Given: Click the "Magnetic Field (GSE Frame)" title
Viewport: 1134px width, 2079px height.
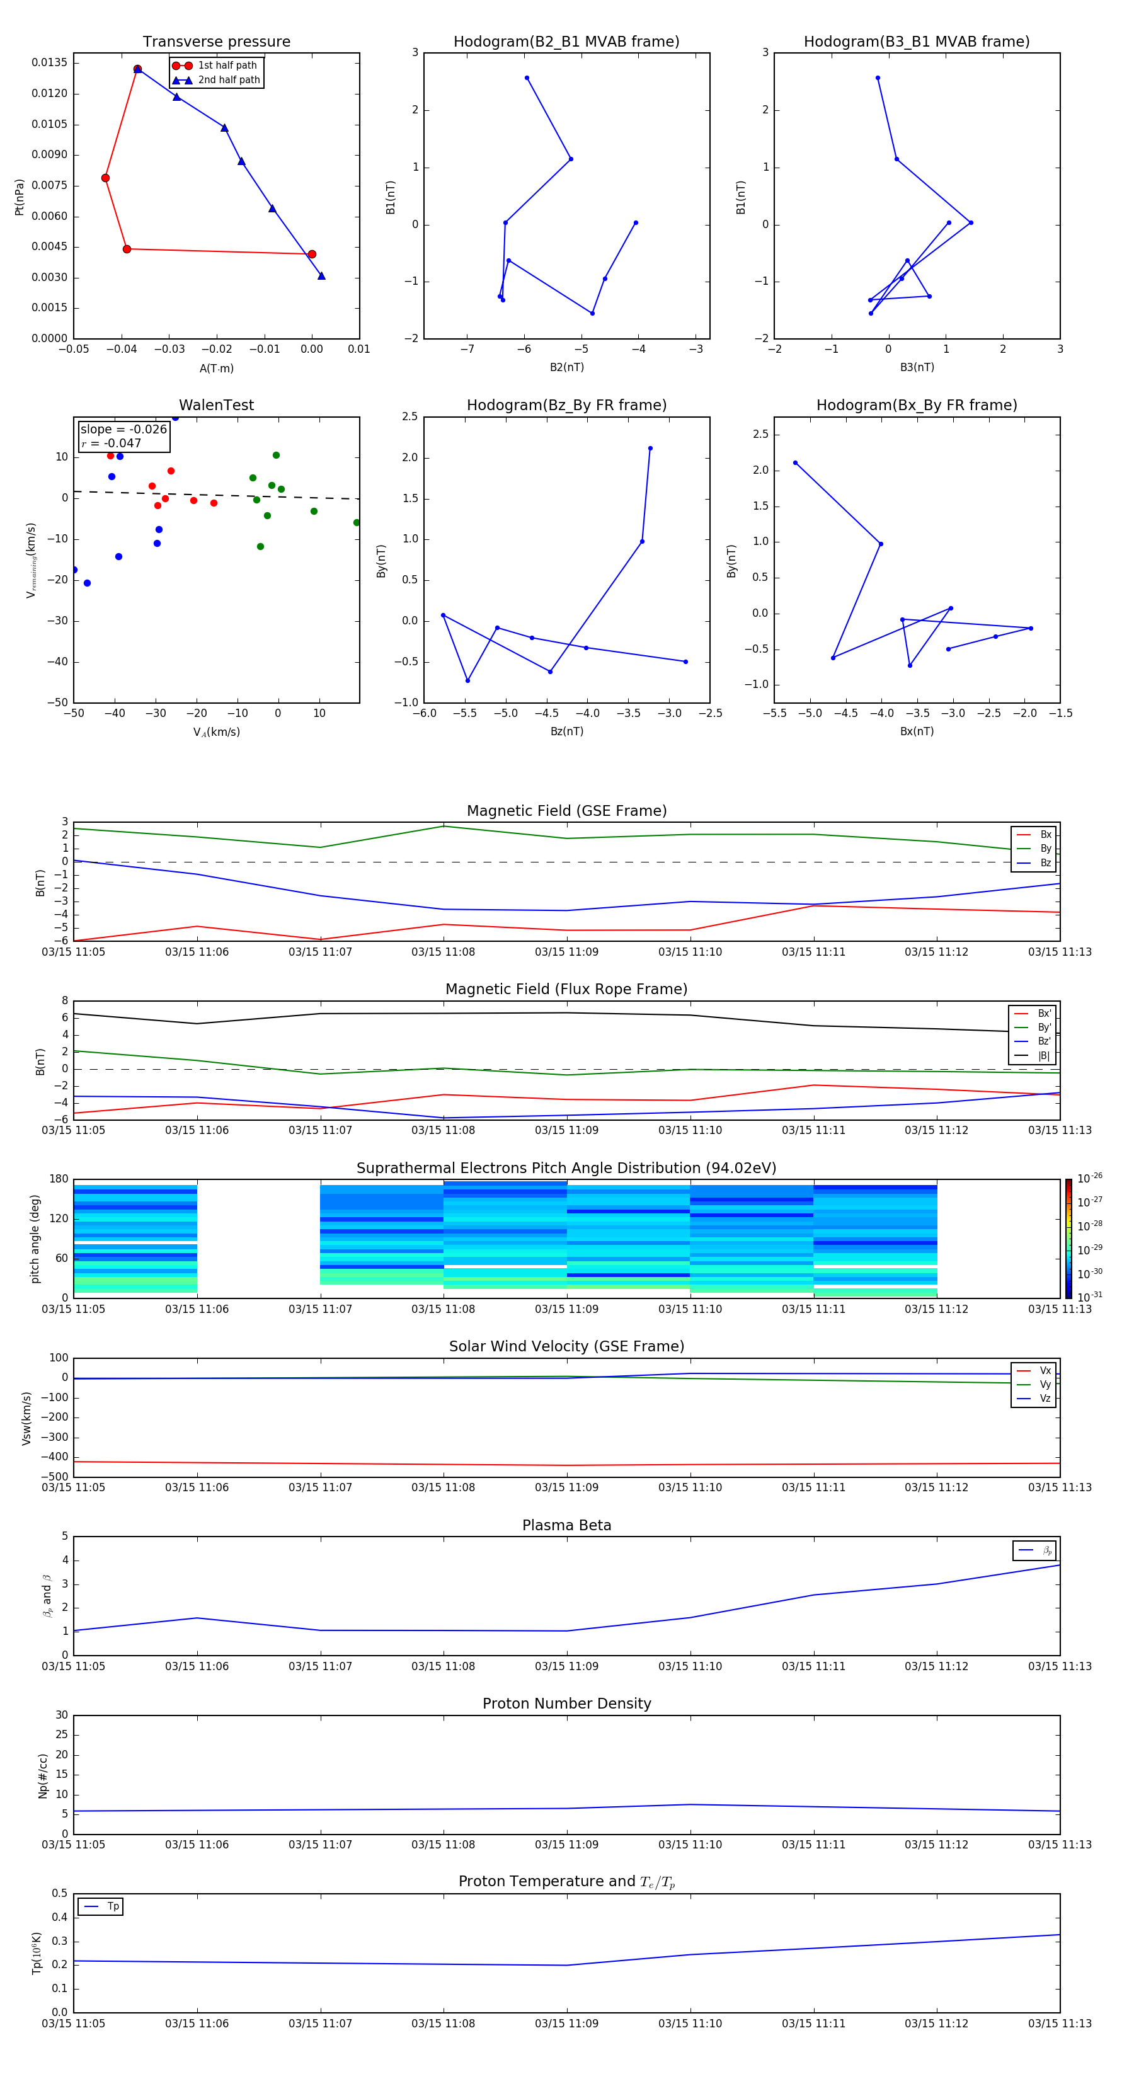Looking at the screenshot, I should [566, 811].
